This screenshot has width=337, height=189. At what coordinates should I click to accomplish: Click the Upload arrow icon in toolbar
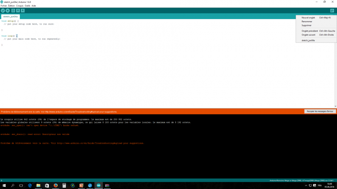[8, 10]
